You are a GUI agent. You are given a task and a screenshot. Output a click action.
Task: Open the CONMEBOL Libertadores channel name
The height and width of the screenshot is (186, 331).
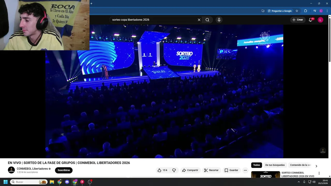[x=32, y=169]
